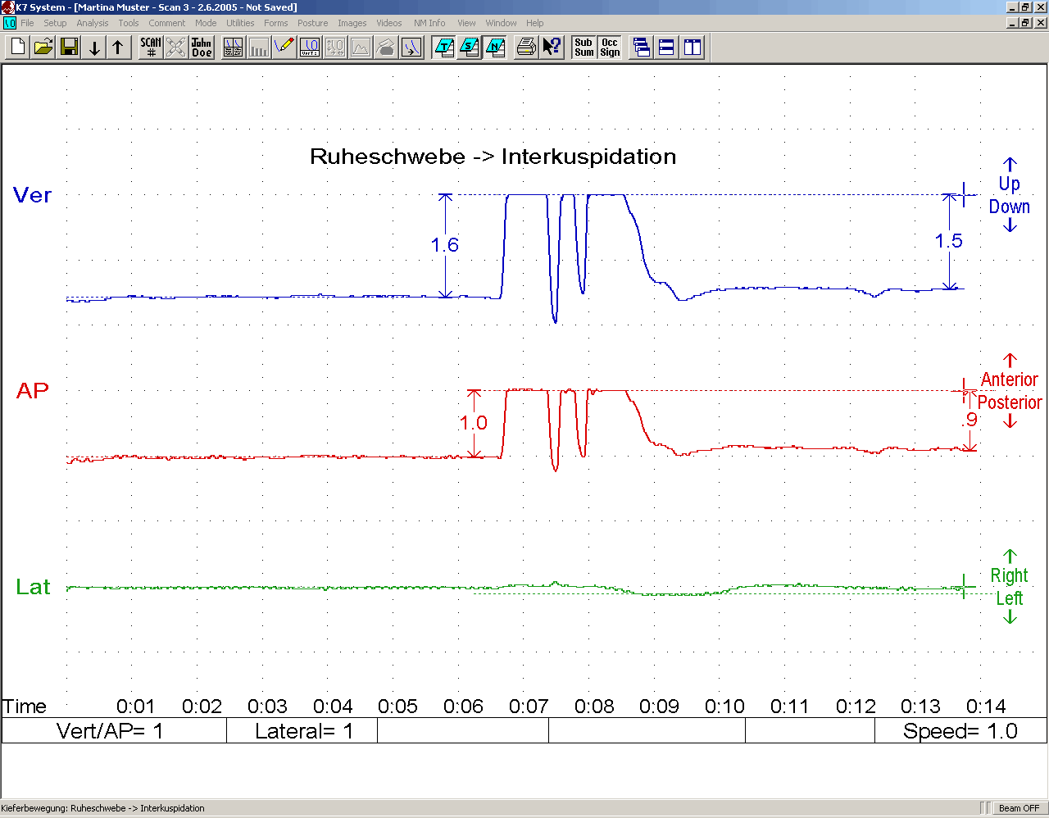Toggle the S sheet view button
1049x818 pixels.
[x=470, y=48]
